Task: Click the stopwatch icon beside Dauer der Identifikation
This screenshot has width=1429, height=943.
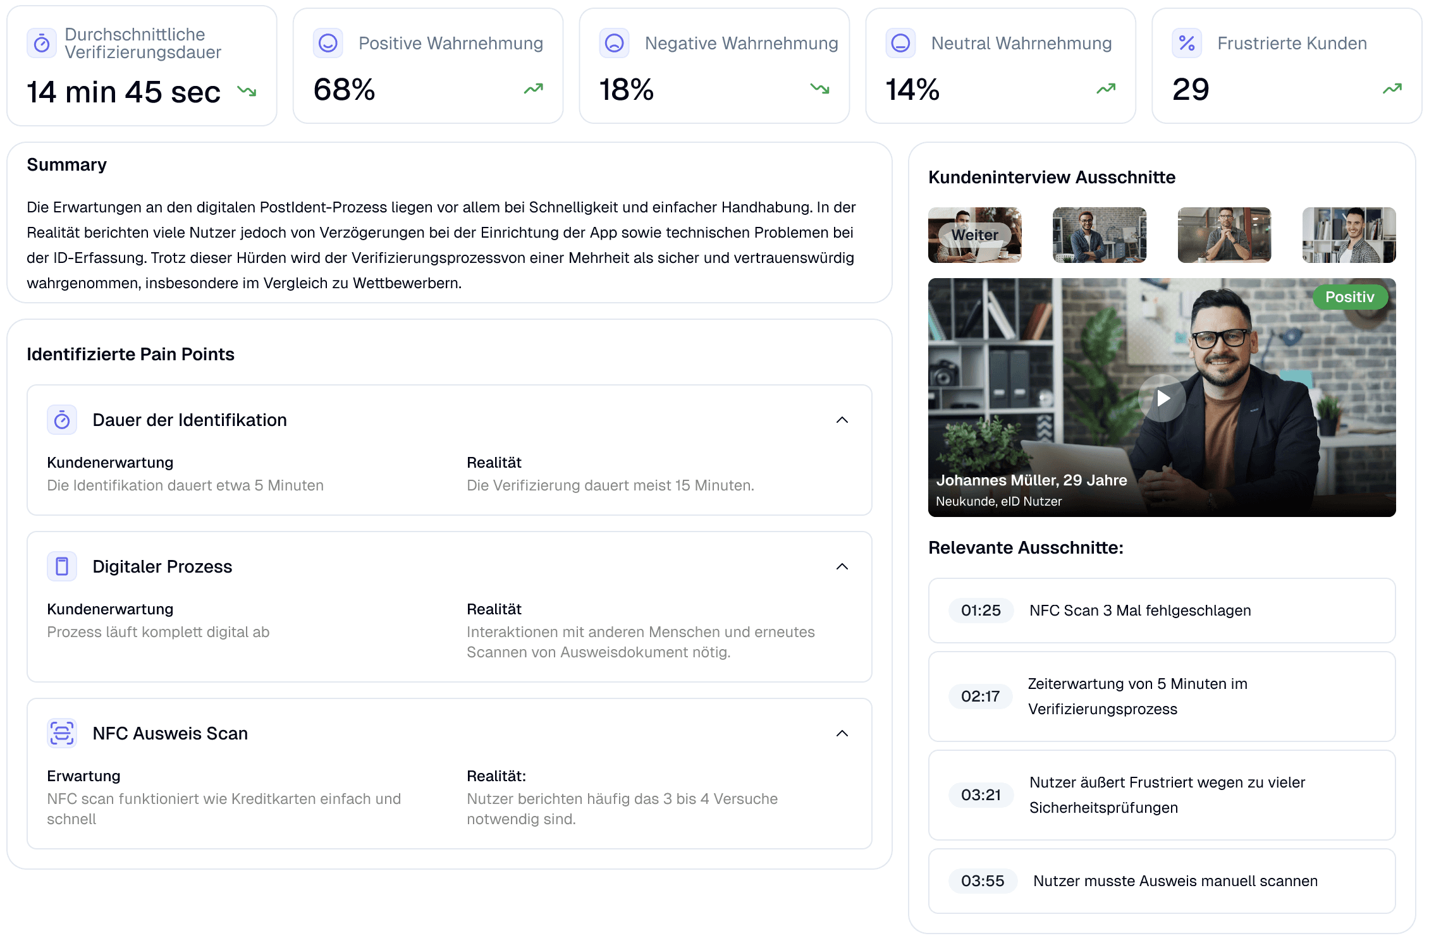Action: tap(62, 420)
